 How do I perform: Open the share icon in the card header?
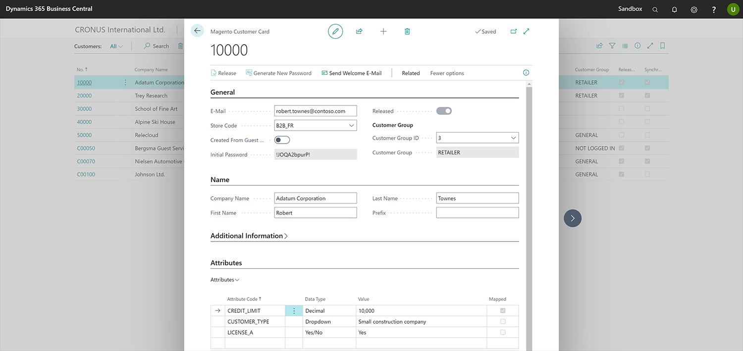coord(359,31)
